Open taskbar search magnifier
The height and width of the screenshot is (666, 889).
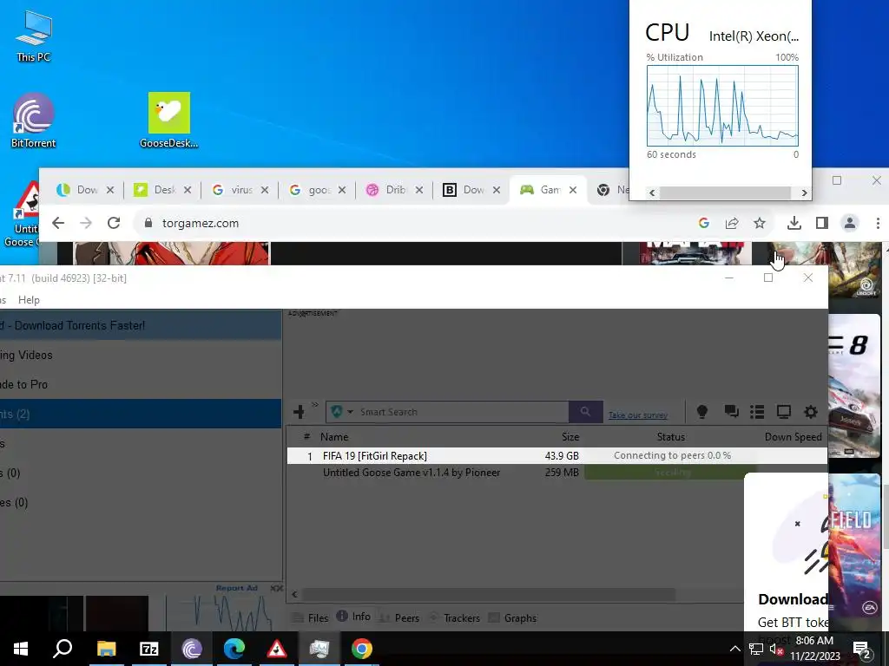63,649
